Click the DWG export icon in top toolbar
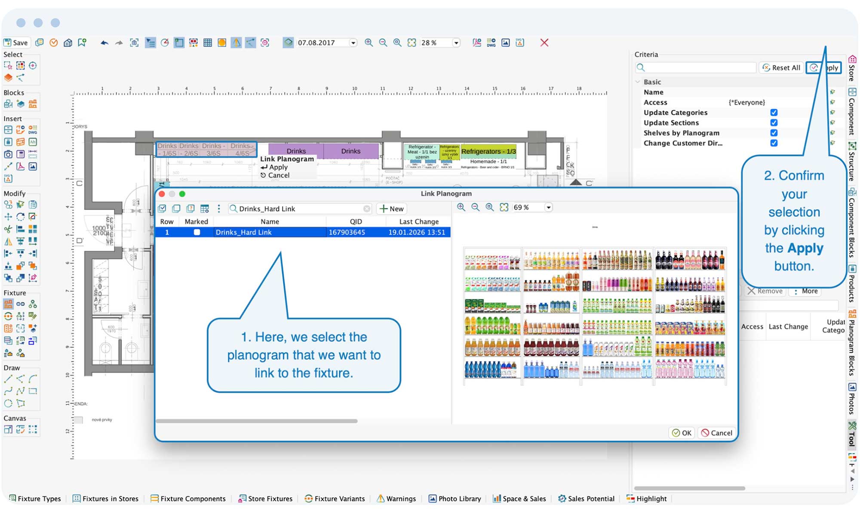Image resolution: width=860 pixels, height=514 pixels. click(x=491, y=43)
